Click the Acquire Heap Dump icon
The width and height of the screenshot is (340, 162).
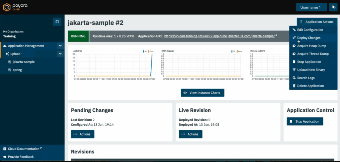click(294, 46)
